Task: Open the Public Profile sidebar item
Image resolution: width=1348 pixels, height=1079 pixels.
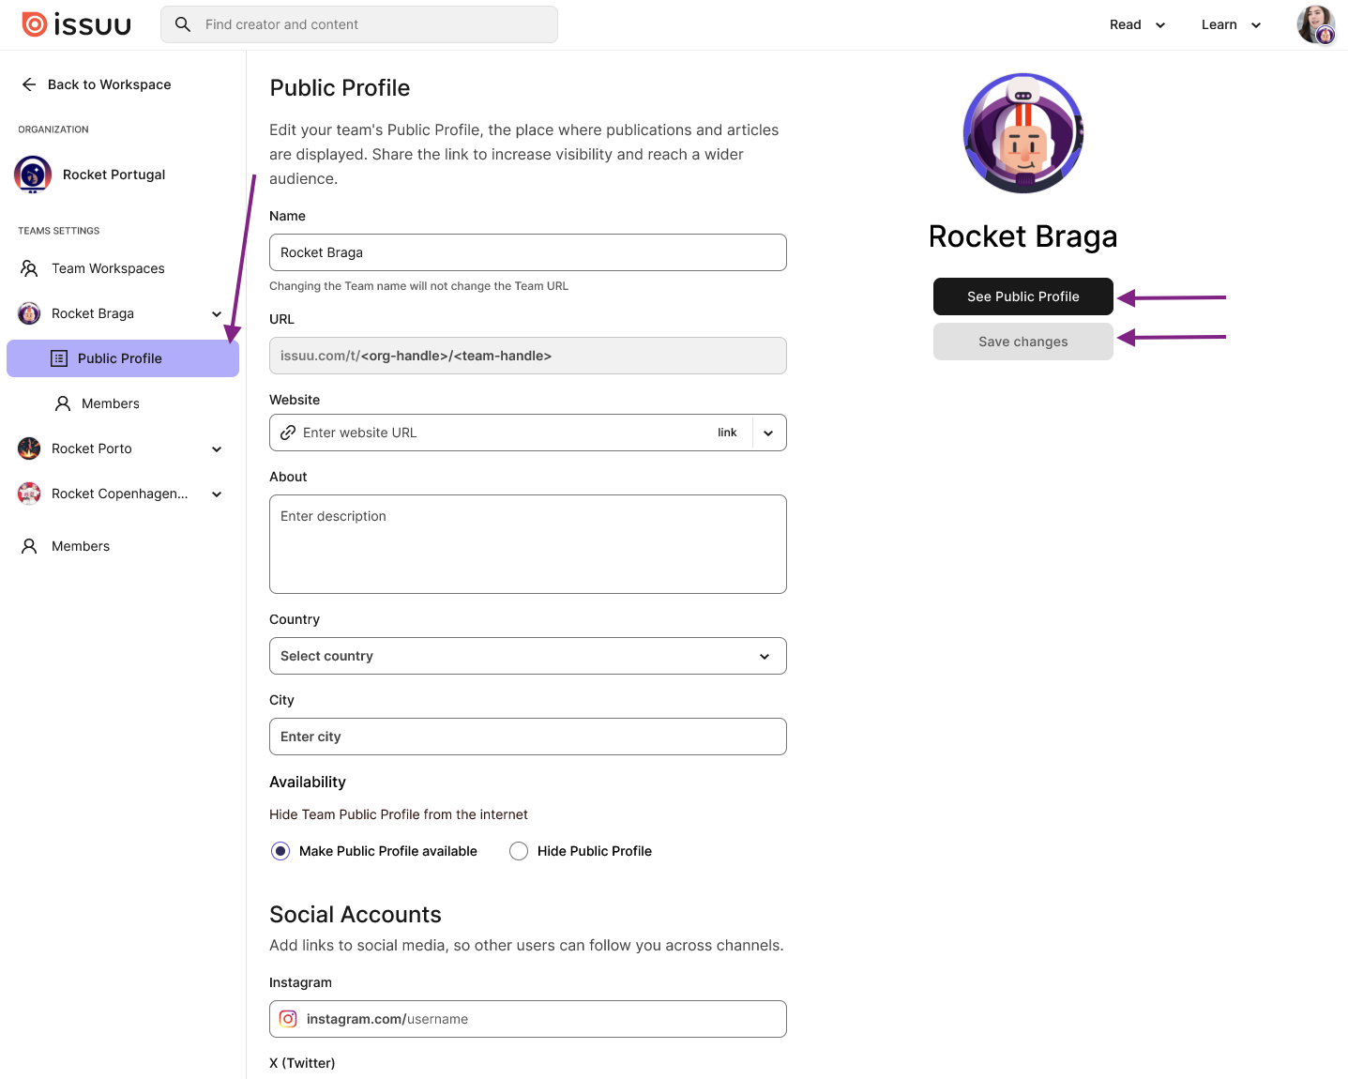Action: coord(123,358)
